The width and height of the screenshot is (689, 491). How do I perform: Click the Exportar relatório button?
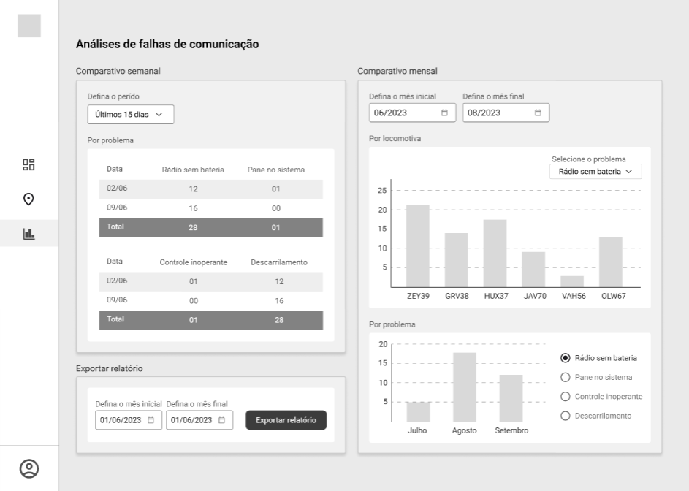[285, 420]
